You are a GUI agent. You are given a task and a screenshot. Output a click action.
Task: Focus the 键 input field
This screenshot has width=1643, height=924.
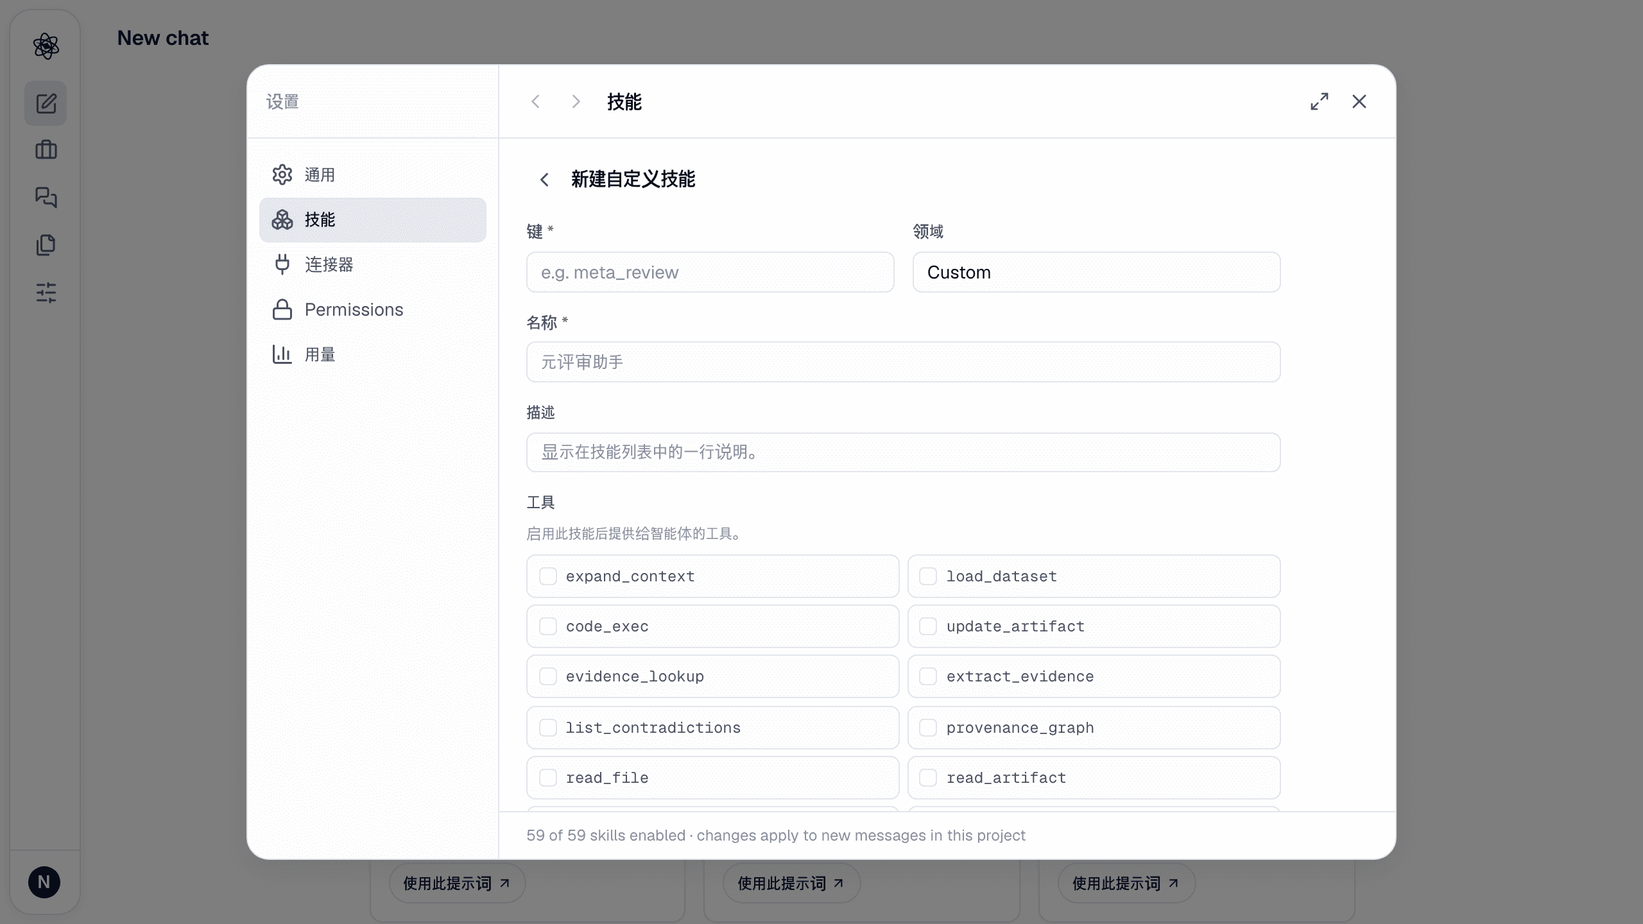(710, 272)
